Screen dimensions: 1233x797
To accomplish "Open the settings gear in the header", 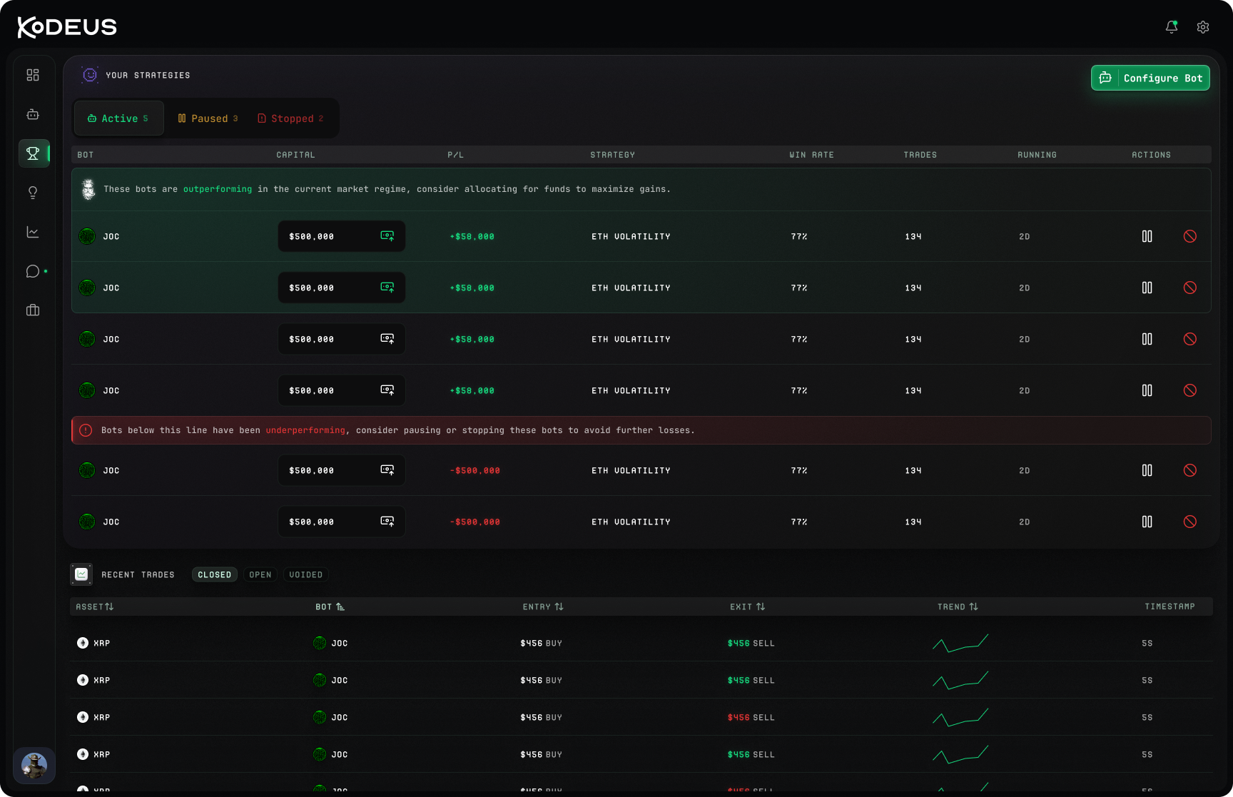I will tap(1203, 27).
